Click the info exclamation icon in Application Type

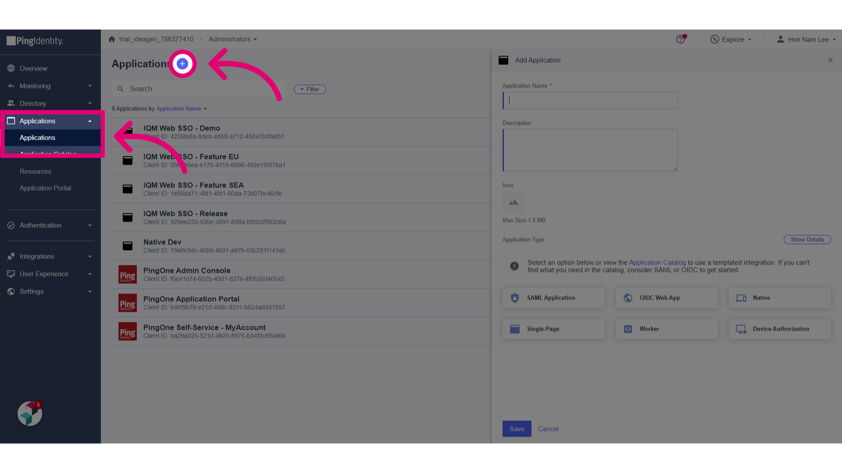(514, 266)
